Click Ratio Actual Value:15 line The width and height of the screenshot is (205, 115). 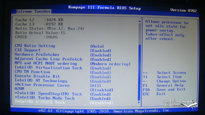click(40, 33)
